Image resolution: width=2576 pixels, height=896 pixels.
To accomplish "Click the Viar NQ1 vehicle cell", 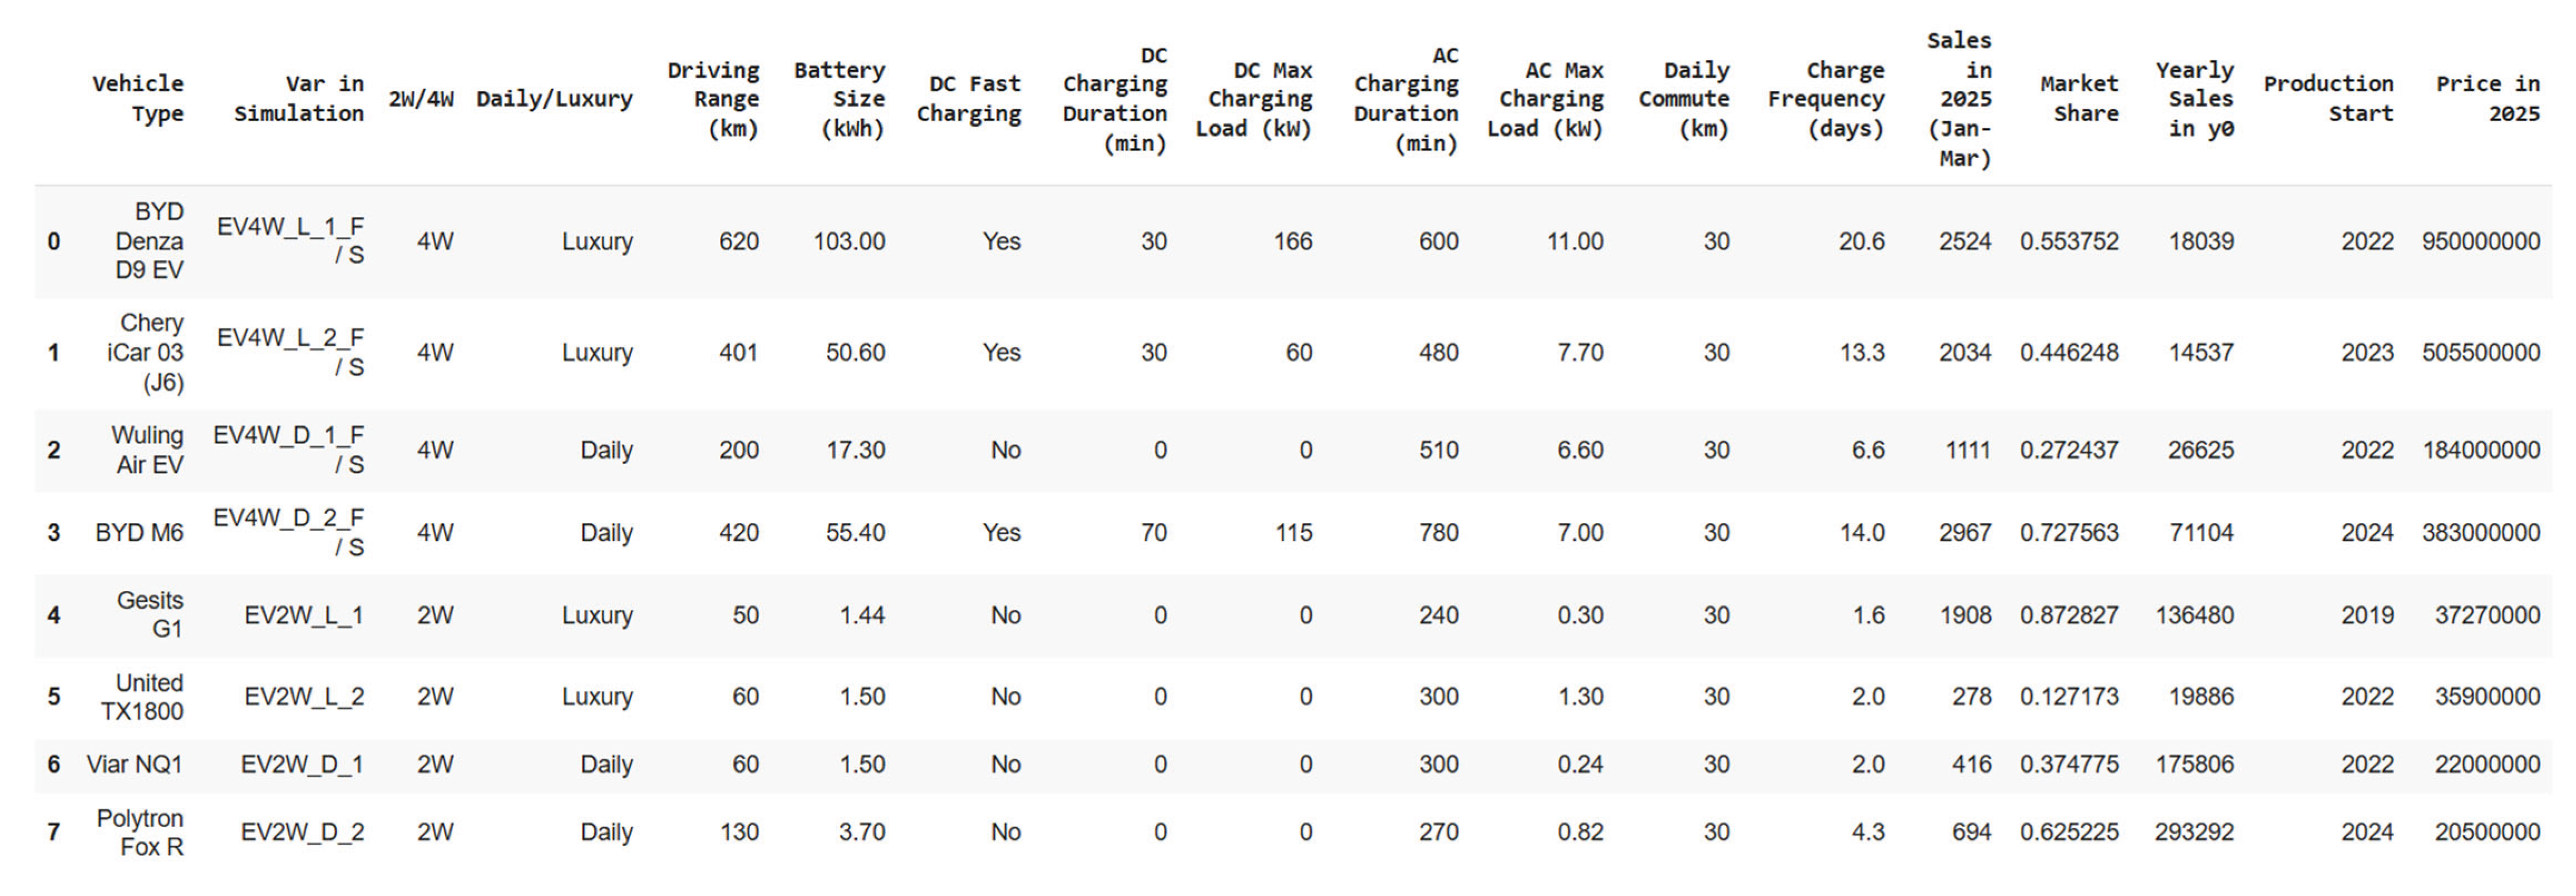I will [135, 764].
